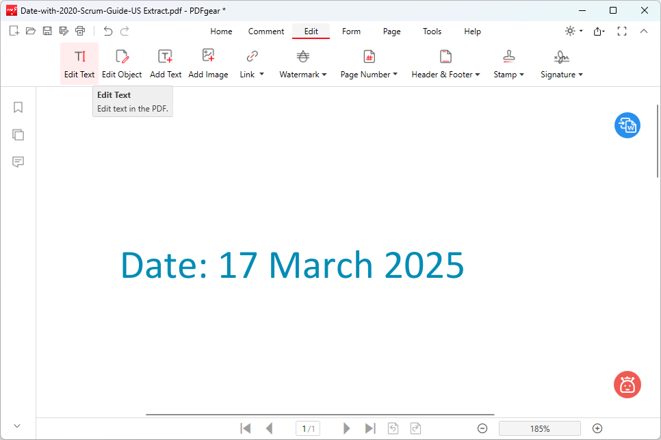The width and height of the screenshot is (661, 440).
Task: Go to the next page
Action: pyautogui.click(x=347, y=428)
